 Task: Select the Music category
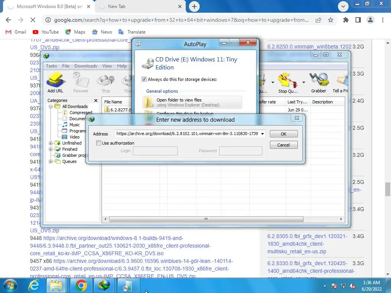[x=74, y=125]
